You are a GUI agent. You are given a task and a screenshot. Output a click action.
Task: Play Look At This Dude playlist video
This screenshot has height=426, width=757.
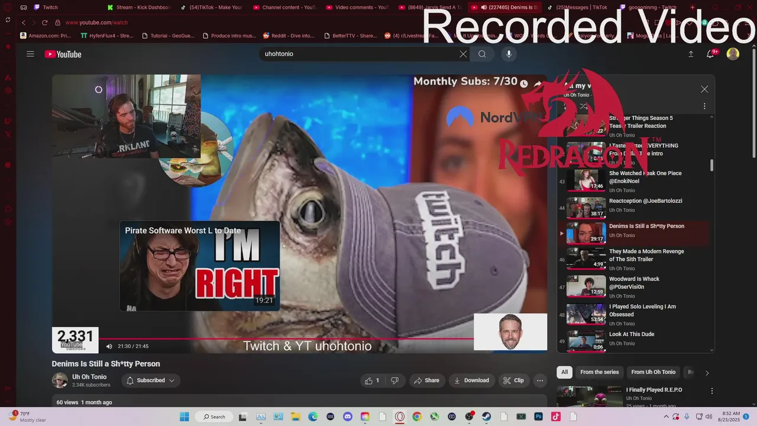(633, 341)
